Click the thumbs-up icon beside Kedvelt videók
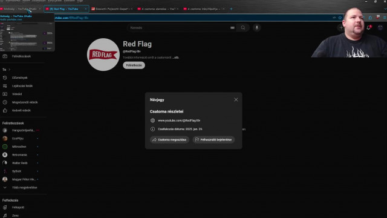The width and height of the screenshot is (387, 218). 5,110
